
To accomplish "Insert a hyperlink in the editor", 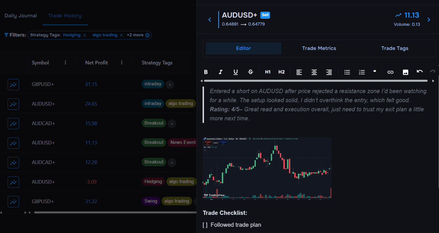I will tap(390, 72).
